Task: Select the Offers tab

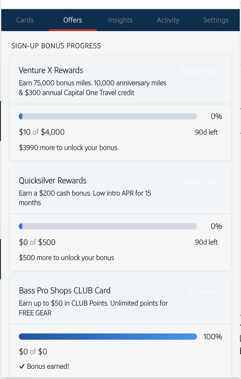Action: click(72, 20)
